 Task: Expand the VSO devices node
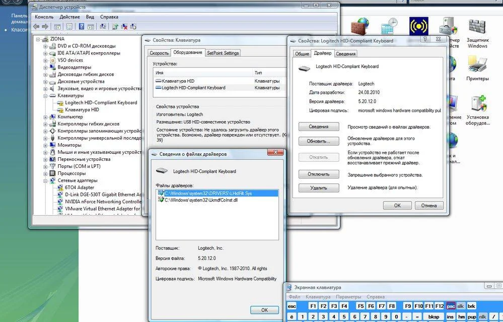point(45,60)
